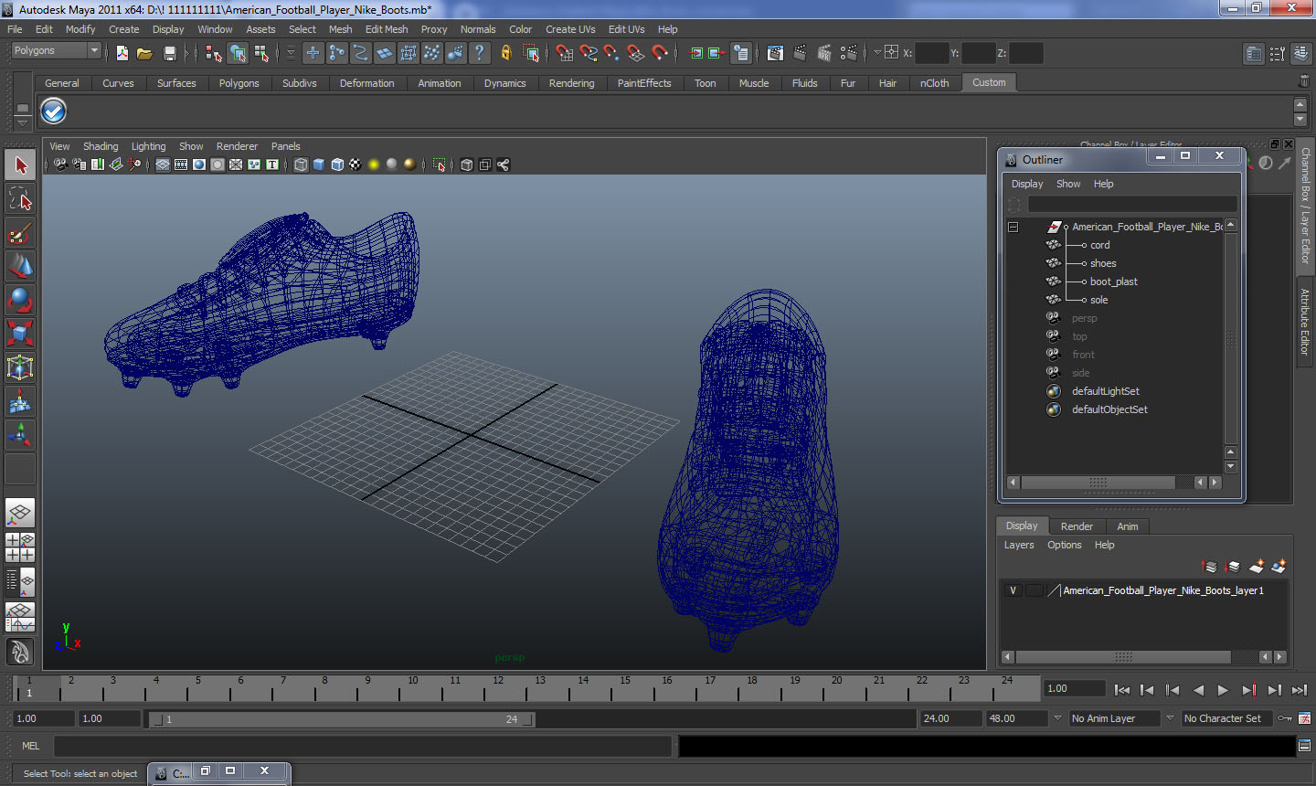
Task: Enable Snap to curves magnet
Action: coord(589,53)
